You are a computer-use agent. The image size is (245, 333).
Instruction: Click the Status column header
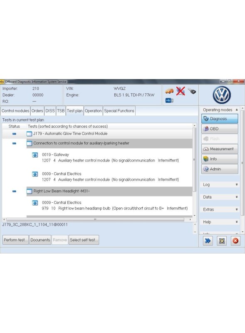14,126
